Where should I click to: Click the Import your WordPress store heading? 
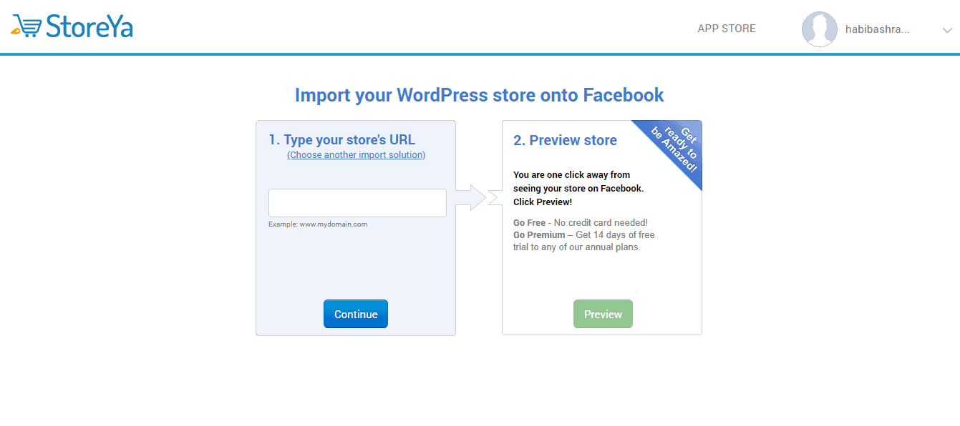(x=480, y=95)
